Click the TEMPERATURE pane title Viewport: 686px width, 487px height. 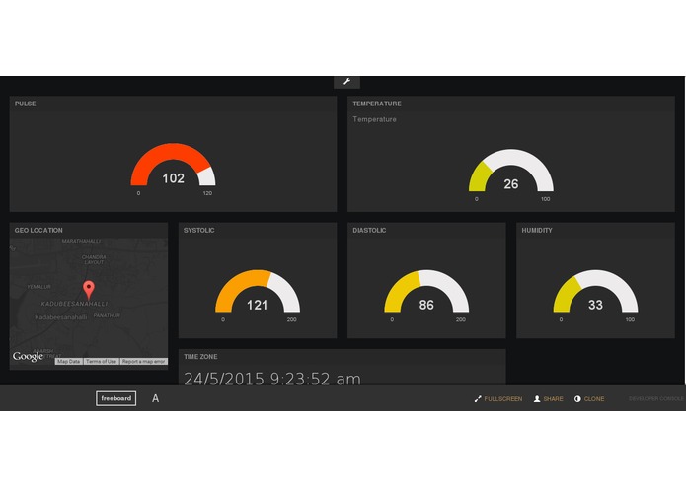377,104
